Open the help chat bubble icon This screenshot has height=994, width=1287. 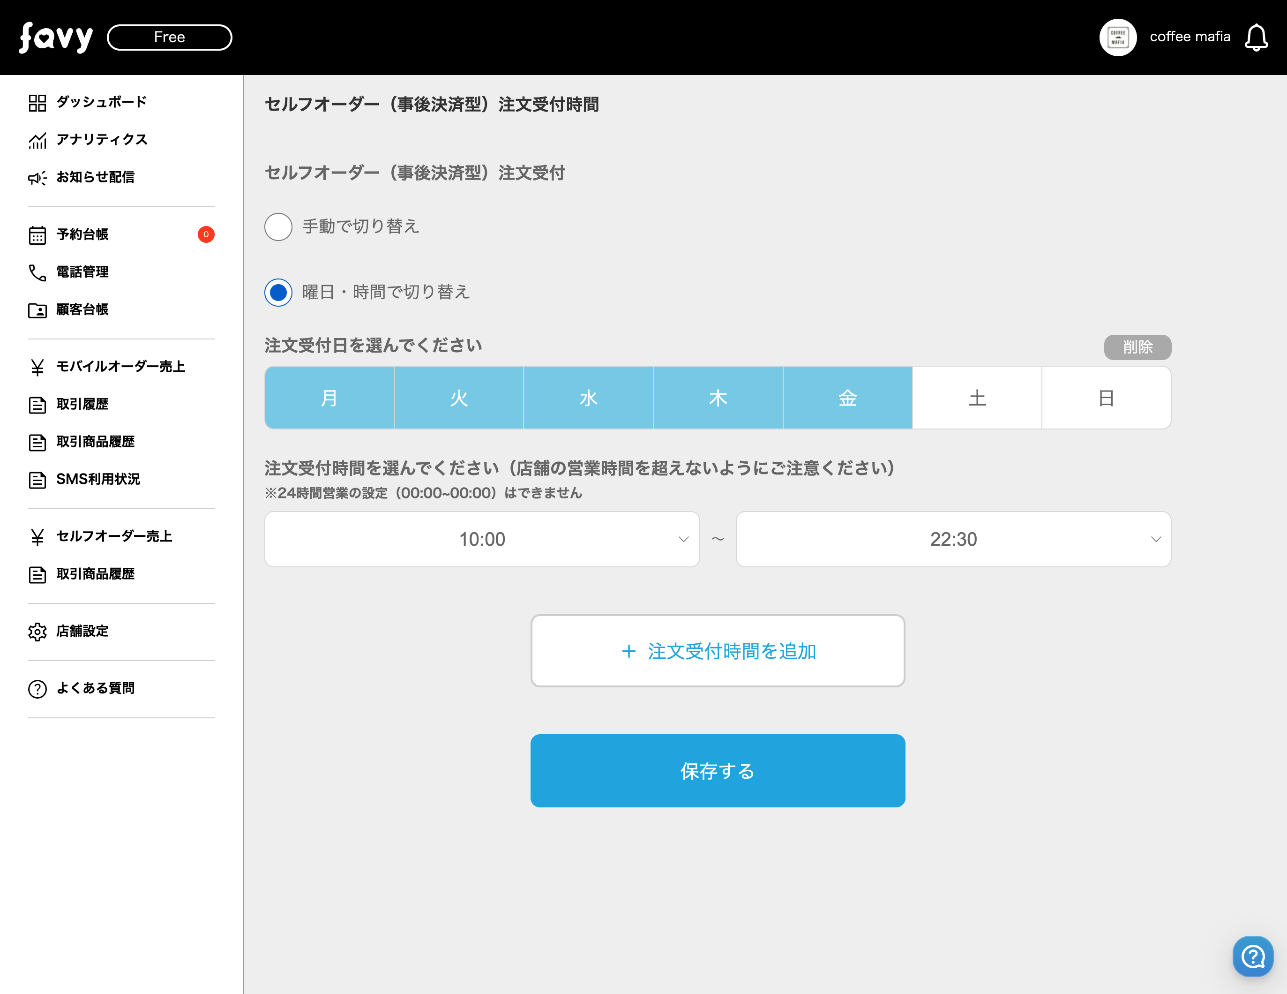[x=1253, y=956]
